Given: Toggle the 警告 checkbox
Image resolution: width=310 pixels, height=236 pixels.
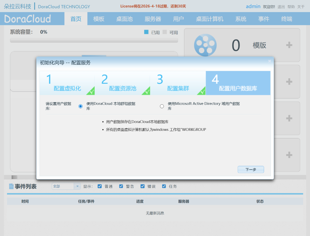Looking at the screenshot, I should pos(121,186).
